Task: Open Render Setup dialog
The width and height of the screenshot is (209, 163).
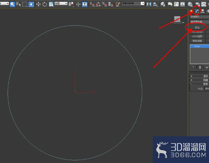Action: click(197, 4)
